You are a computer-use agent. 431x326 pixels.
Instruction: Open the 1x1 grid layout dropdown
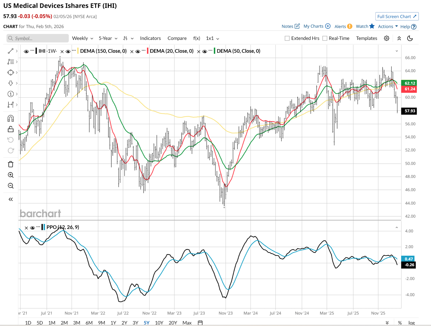pos(213,38)
